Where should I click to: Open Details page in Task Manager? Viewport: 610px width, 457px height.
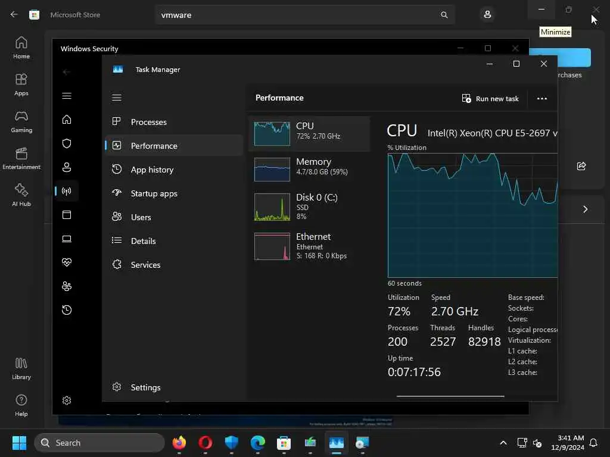pos(174,241)
